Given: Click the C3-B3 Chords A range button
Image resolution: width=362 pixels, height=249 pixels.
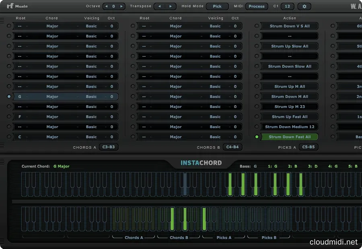Looking at the screenshot, I should coord(108,147).
